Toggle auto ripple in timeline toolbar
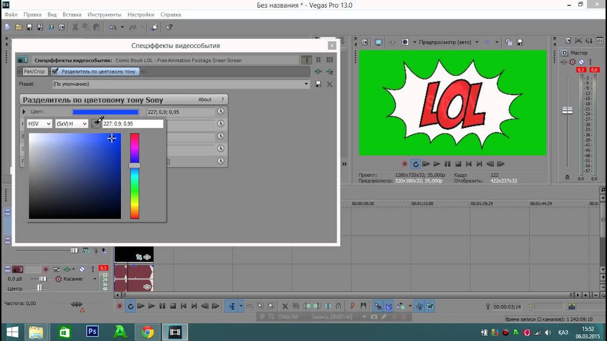The image size is (607, 341). tap(401, 306)
